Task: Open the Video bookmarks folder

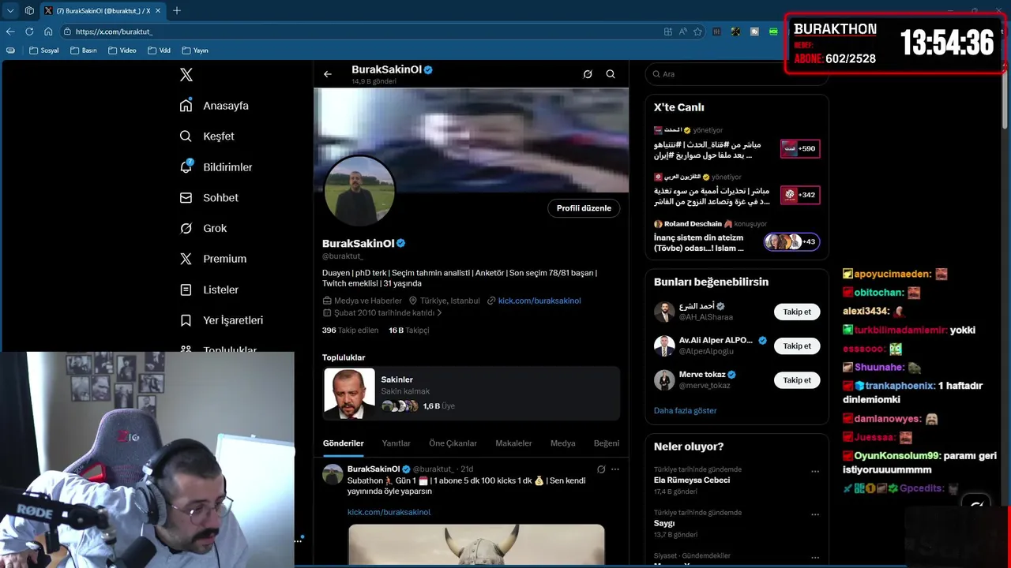Action: click(x=122, y=50)
